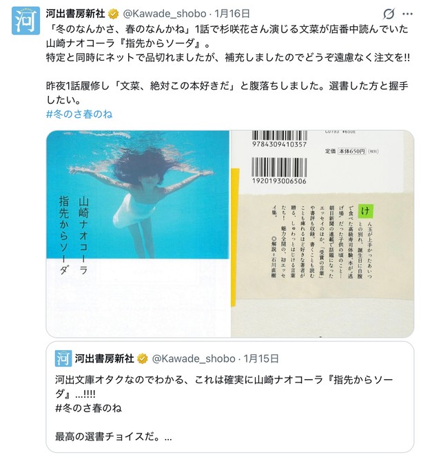Expand truncated quoted text 最高の選書チョイスだ
Image resolution: width=441 pixels, height=457 pixels.
tap(114, 436)
